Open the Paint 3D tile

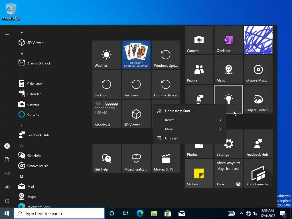point(258,40)
